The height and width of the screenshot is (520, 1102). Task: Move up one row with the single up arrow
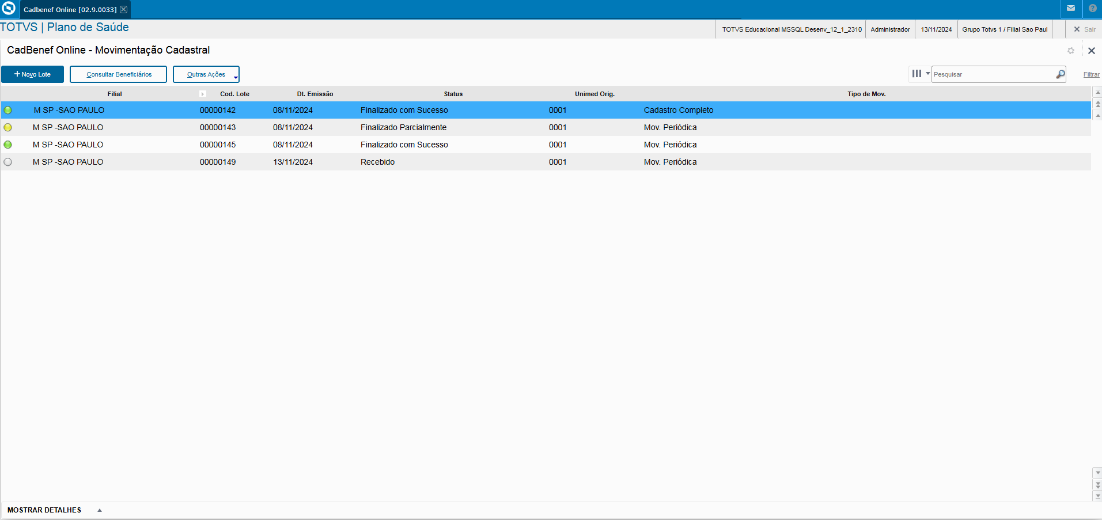[x=1097, y=115]
